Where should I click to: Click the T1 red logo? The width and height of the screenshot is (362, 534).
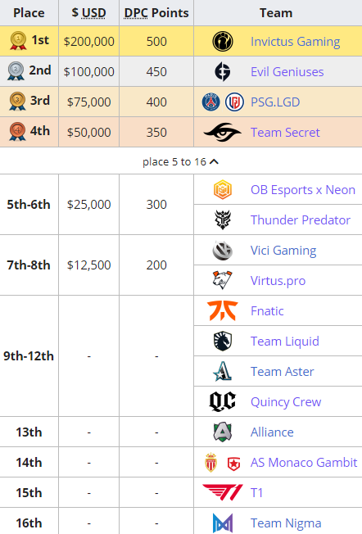(223, 492)
